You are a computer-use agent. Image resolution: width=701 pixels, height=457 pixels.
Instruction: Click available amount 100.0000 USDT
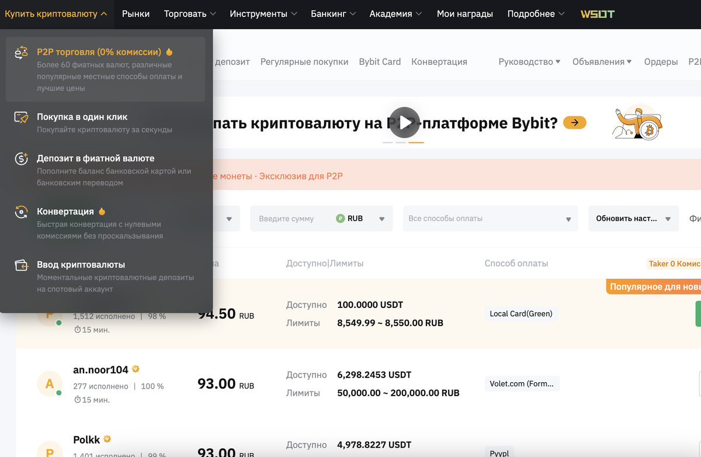(x=370, y=304)
